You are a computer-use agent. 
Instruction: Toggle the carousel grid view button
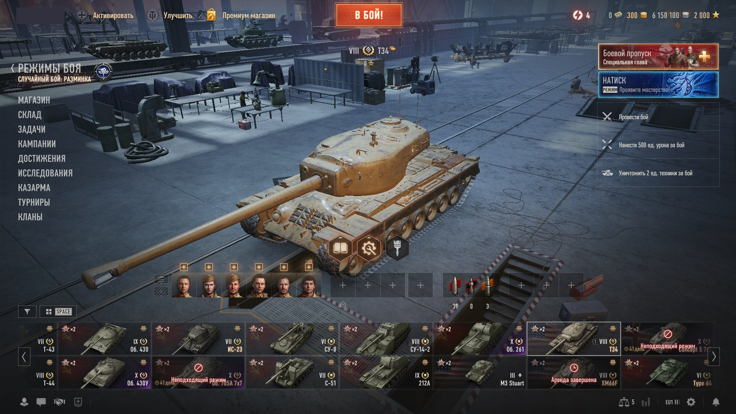click(57, 312)
